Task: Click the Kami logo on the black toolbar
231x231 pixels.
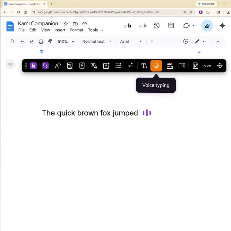Action: point(33,66)
